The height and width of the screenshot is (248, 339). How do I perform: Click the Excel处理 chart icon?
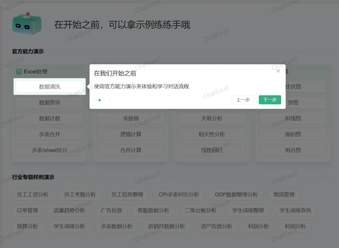pos(19,71)
